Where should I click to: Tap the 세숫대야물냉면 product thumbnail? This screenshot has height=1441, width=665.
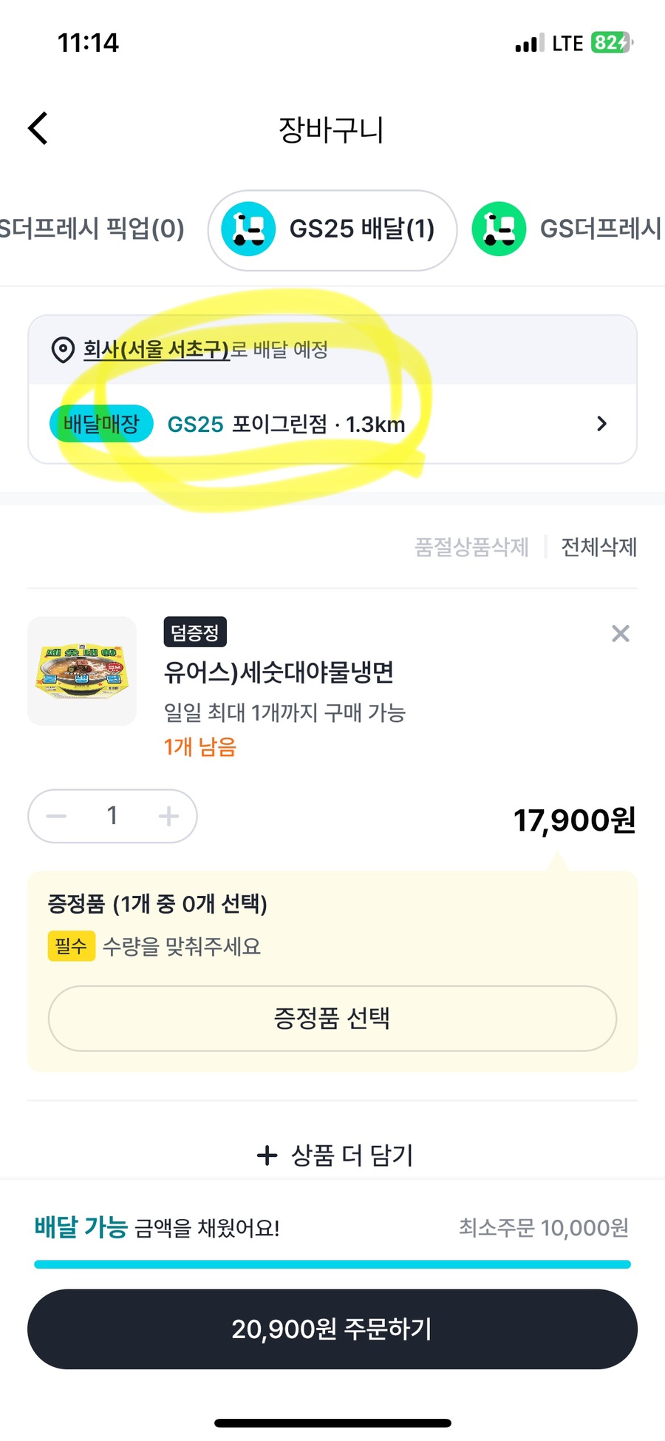[82, 671]
